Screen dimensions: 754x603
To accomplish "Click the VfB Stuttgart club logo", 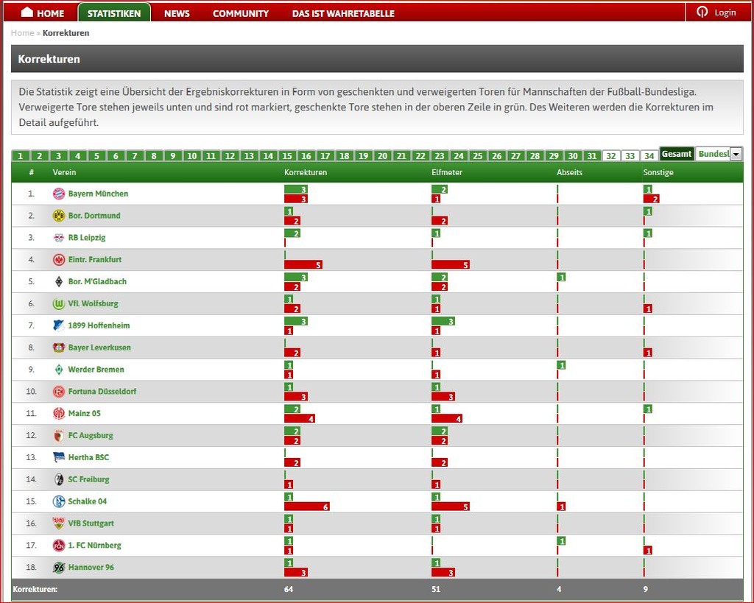I will 59,523.
